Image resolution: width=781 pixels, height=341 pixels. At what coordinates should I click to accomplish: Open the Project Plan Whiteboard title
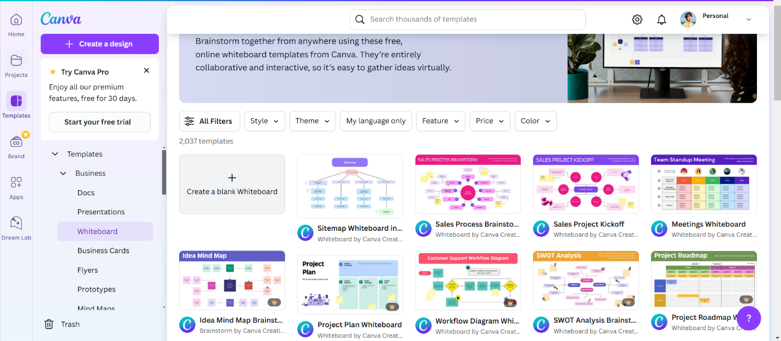[x=359, y=325]
